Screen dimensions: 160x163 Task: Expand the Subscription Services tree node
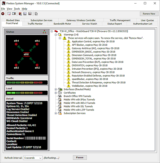click(x=56, y=113)
